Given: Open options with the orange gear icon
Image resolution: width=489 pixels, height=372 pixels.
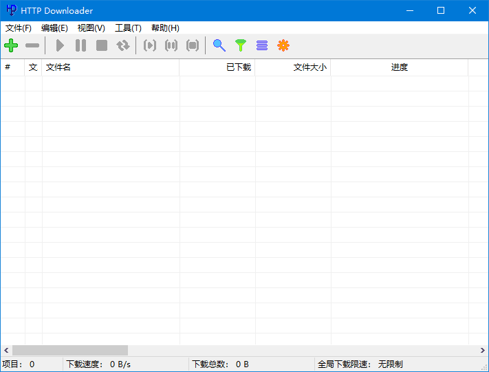Looking at the screenshot, I should [283, 46].
